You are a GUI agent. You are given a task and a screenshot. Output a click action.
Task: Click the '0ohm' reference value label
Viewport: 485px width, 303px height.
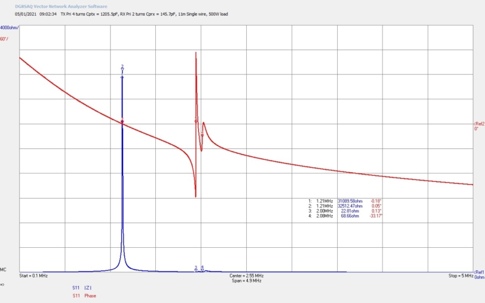pyautogui.click(x=479, y=278)
